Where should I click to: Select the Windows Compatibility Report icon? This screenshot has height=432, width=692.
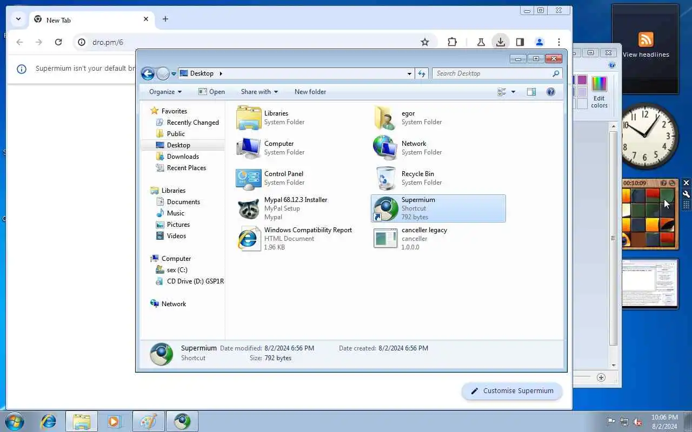(x=249, y=239)
